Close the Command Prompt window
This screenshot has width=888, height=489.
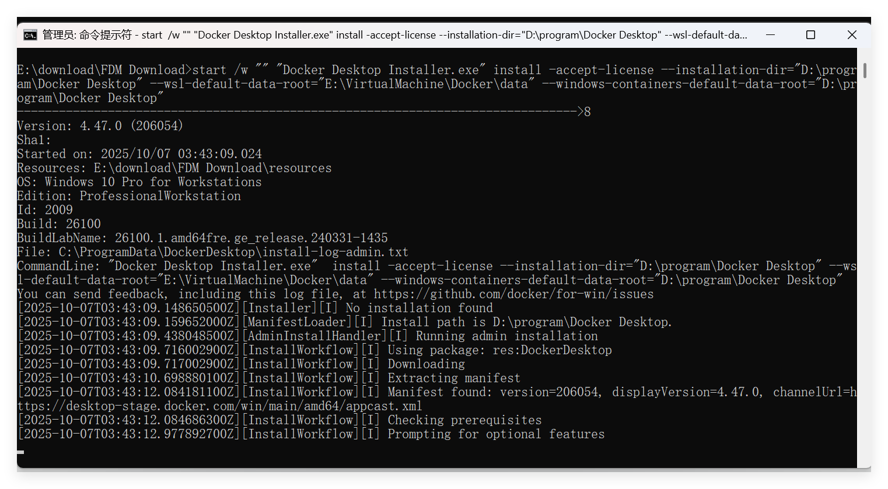click(852, 35)
